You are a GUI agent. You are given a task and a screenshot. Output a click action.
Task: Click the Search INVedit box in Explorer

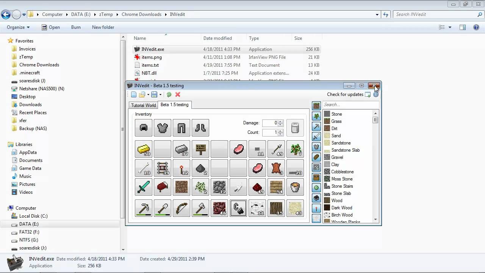(438, 14)
